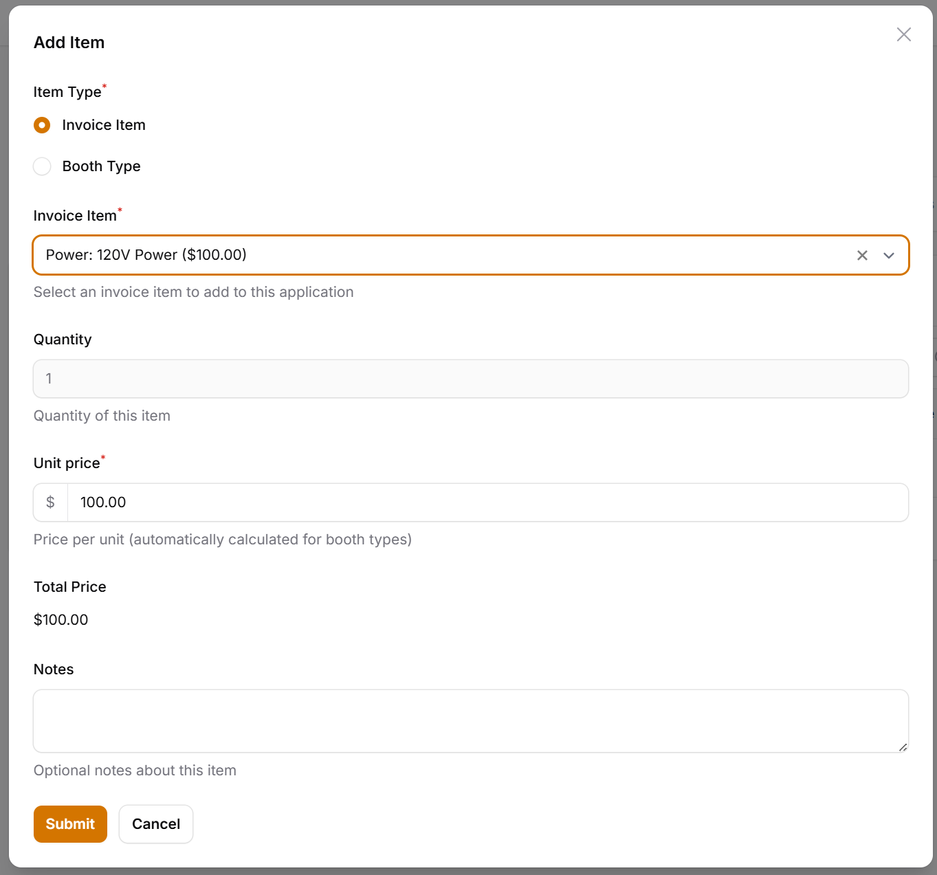Close the Add Item dialog
937x875 pixels.
point(903,35)
